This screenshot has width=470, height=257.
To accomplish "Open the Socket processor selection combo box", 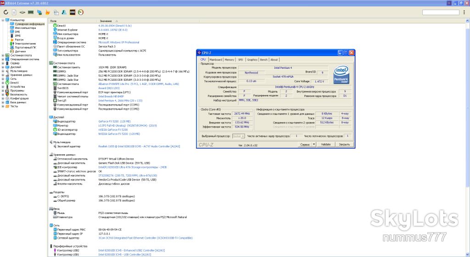I will pos(239,136).
